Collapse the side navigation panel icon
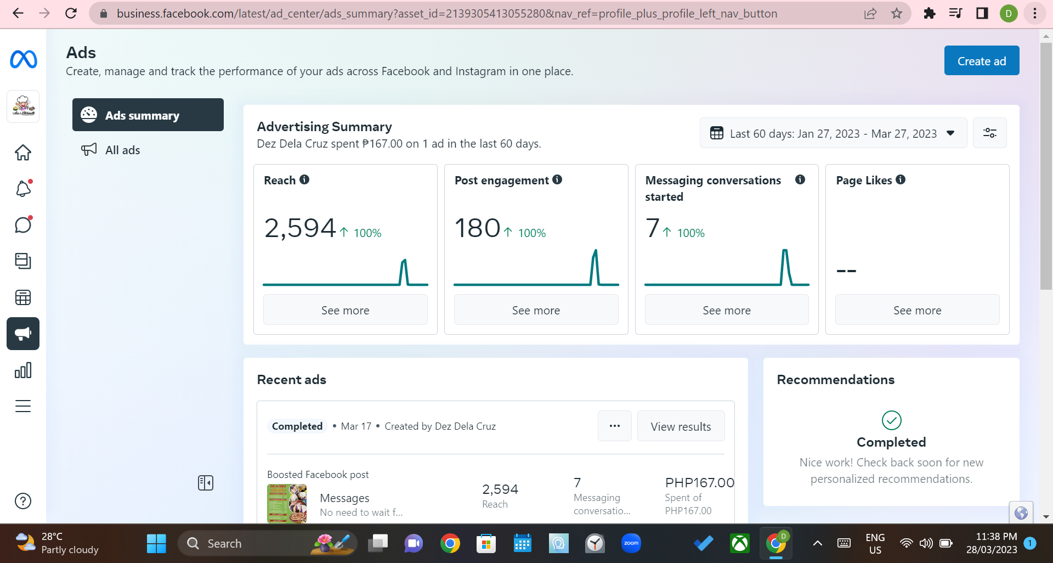Screen dimensions: 1053x563 point(206,483)
